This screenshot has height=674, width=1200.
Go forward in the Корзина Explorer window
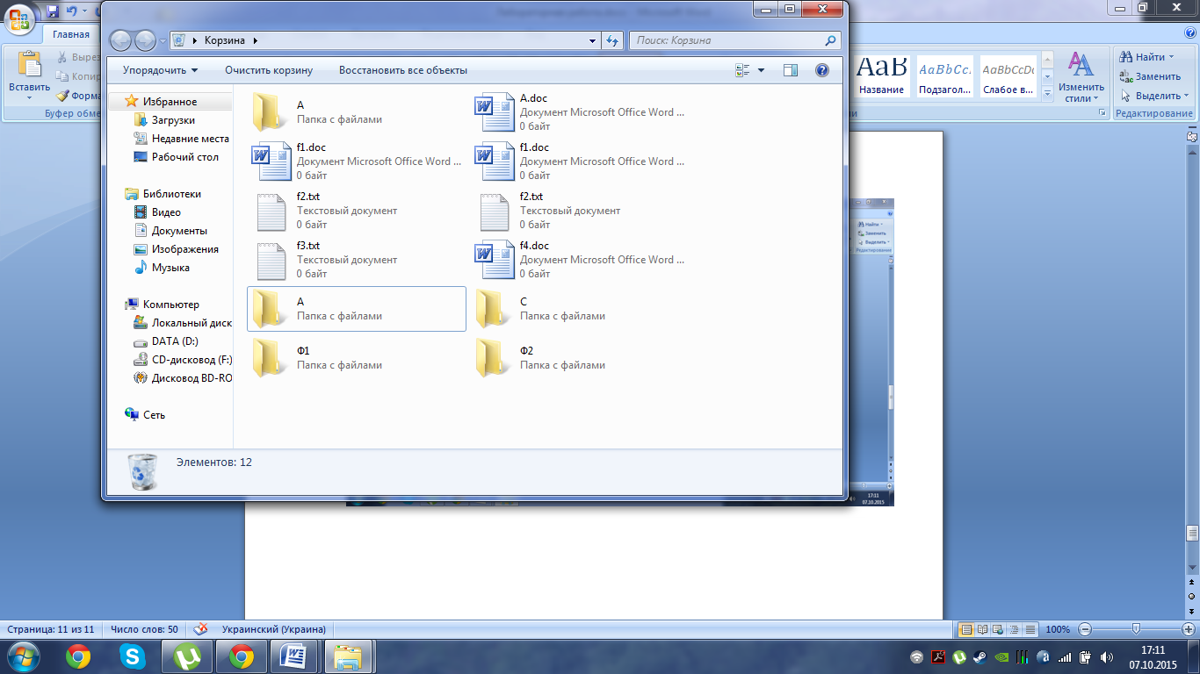click(x=145, y=40)
